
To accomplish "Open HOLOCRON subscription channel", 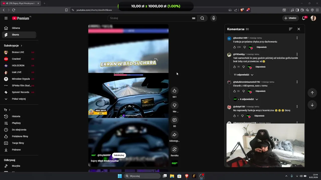I will [x=19, y=65].
